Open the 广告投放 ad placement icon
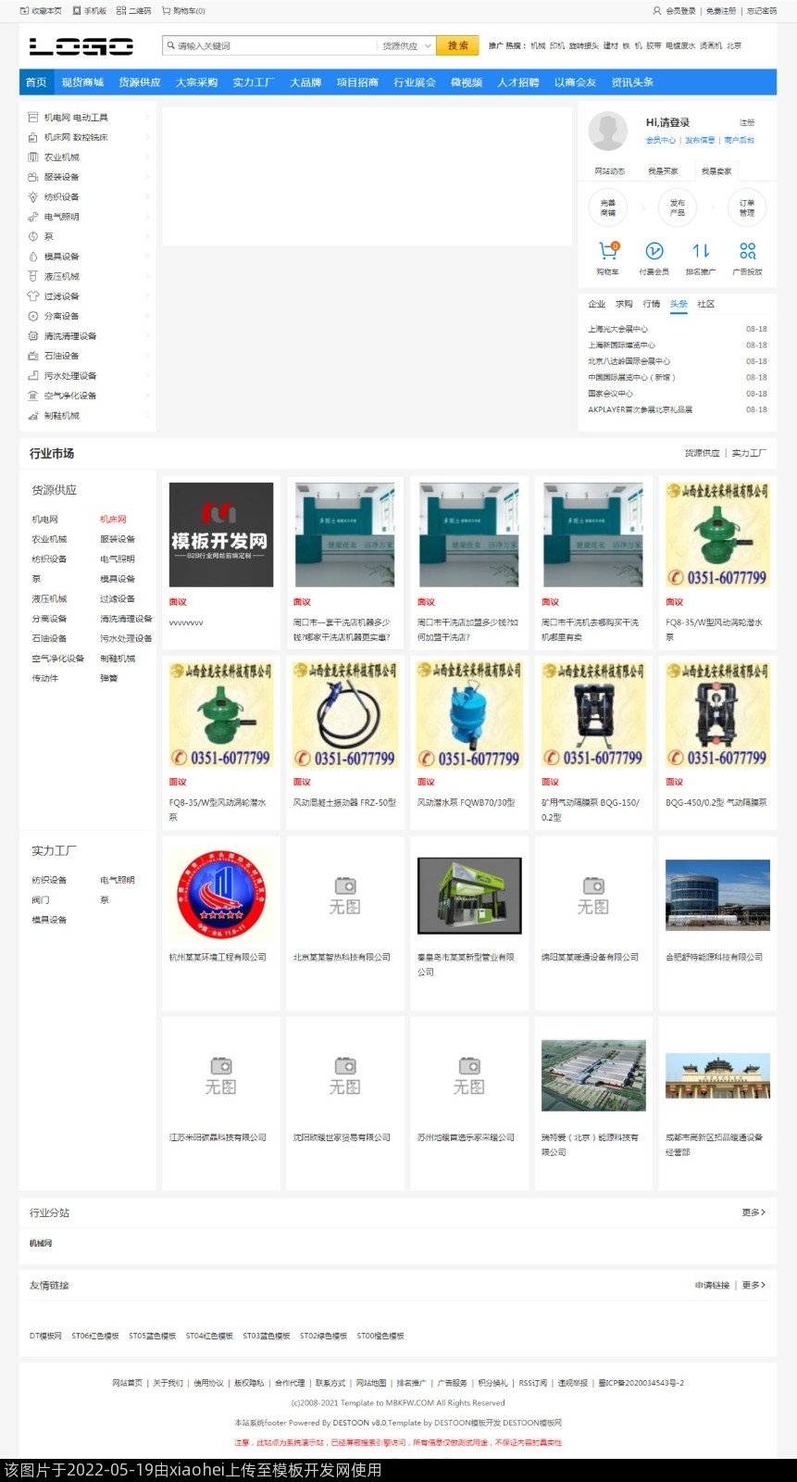This screenshot has width=797, height=1482. coord(747,251)
